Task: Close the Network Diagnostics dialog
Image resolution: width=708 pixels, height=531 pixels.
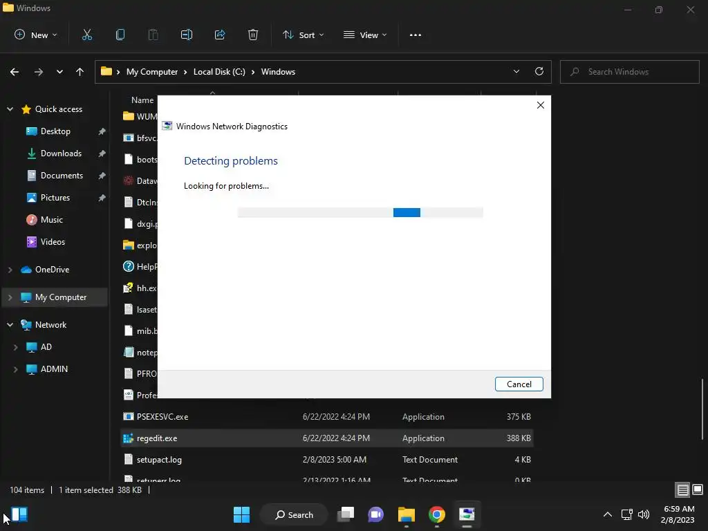Action: coord(541,105)
